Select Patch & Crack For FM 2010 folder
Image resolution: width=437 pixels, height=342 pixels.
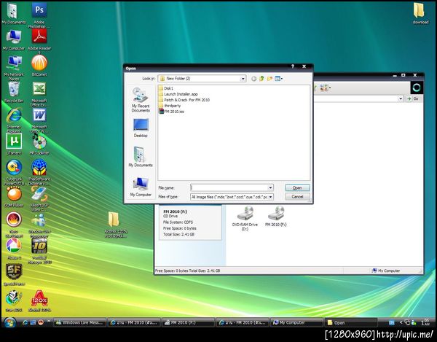(184, 100)
